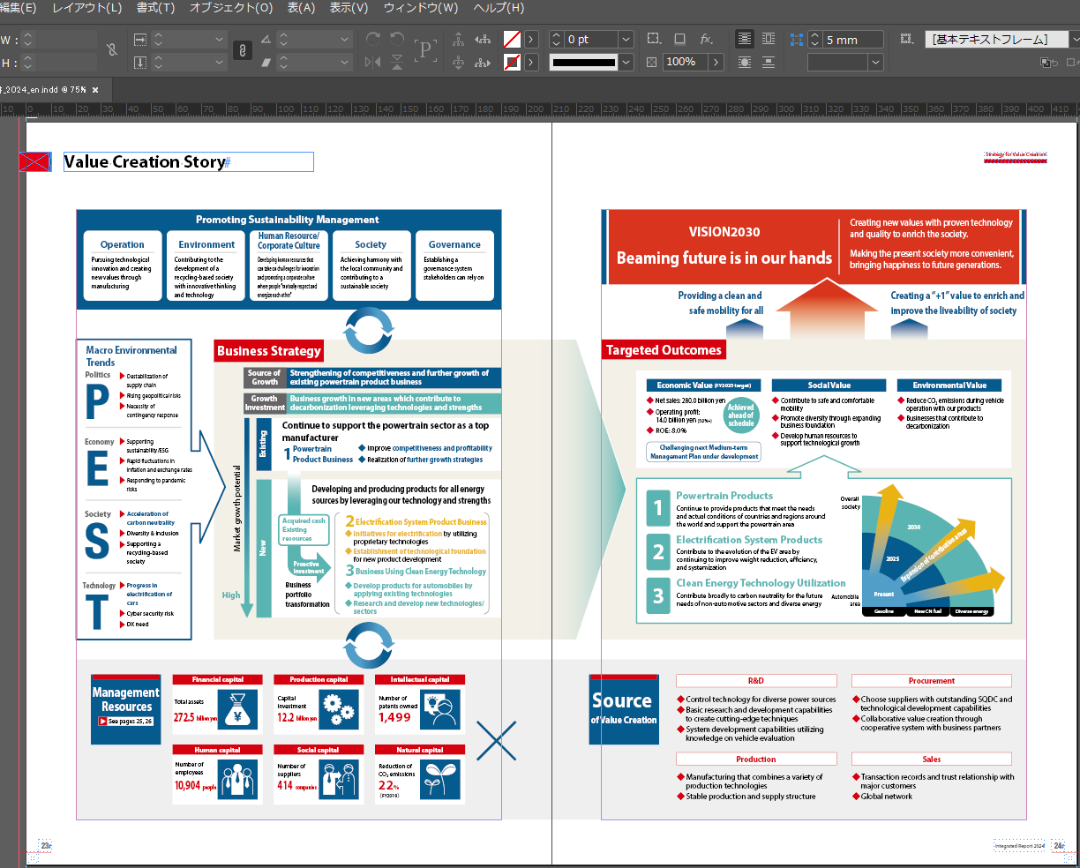Click the rotation angle icon
This screenshot has height=868, width=1080.
coord(266,40)
